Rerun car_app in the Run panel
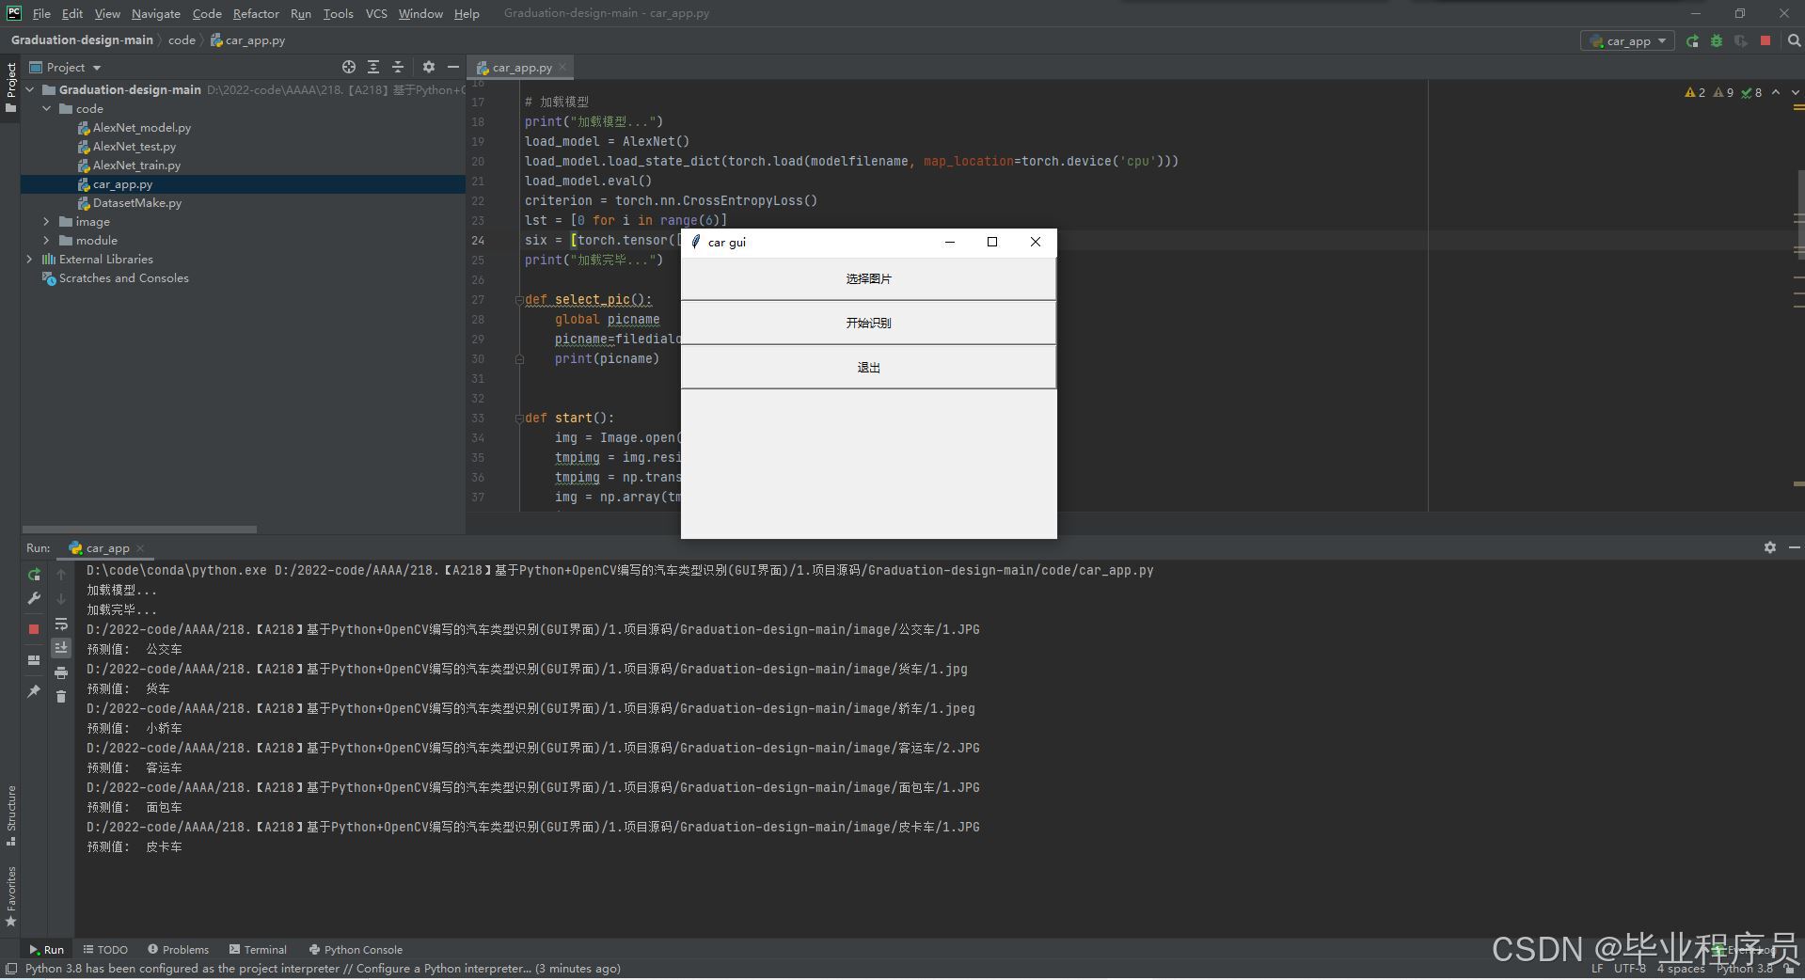The height and width of the screenshot is (980, 1805). click(x=34, y=575)
